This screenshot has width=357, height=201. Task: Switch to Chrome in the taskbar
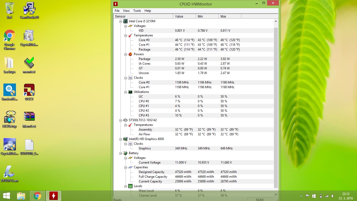37,196
